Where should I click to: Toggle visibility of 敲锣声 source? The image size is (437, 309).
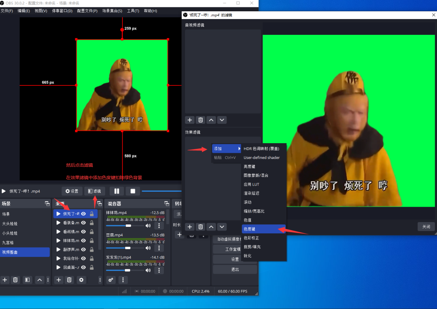point(83,250)
